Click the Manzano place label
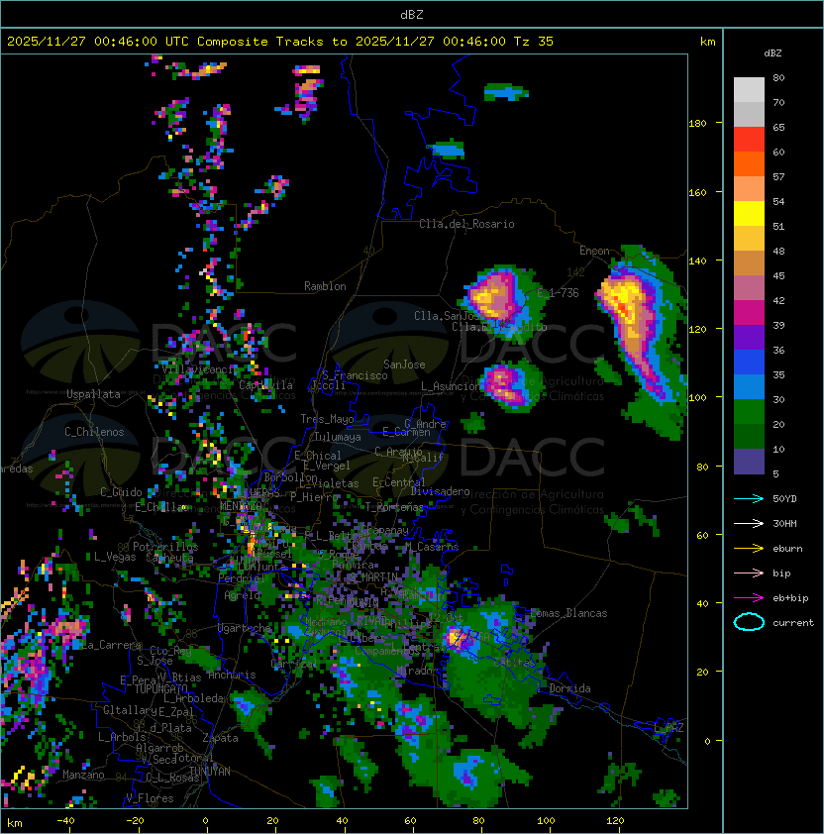Viewport: 824px width, 834px height. 83,775
